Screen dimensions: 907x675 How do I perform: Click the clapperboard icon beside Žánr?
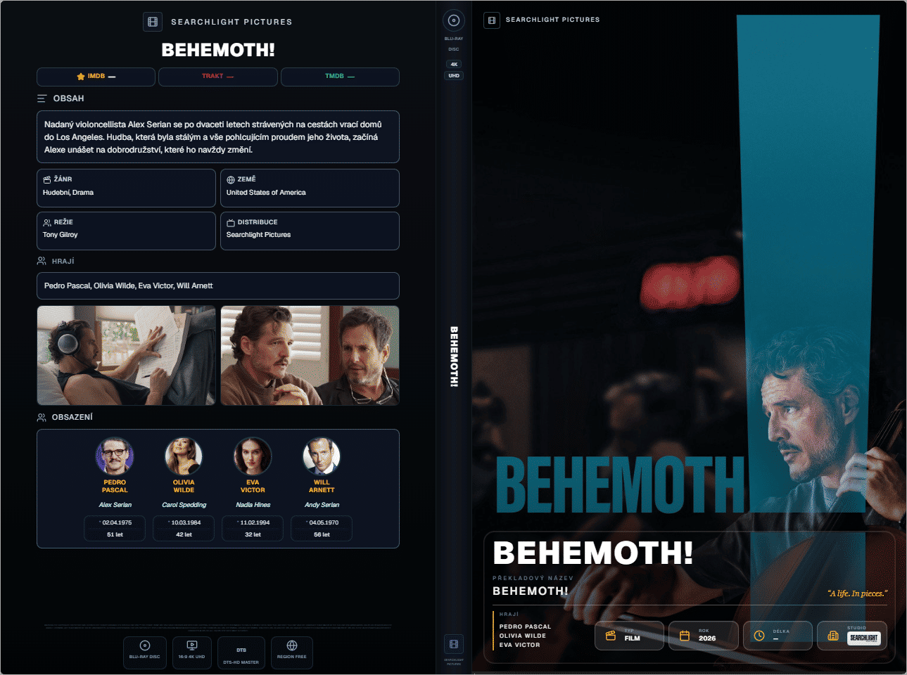(47, 180)
